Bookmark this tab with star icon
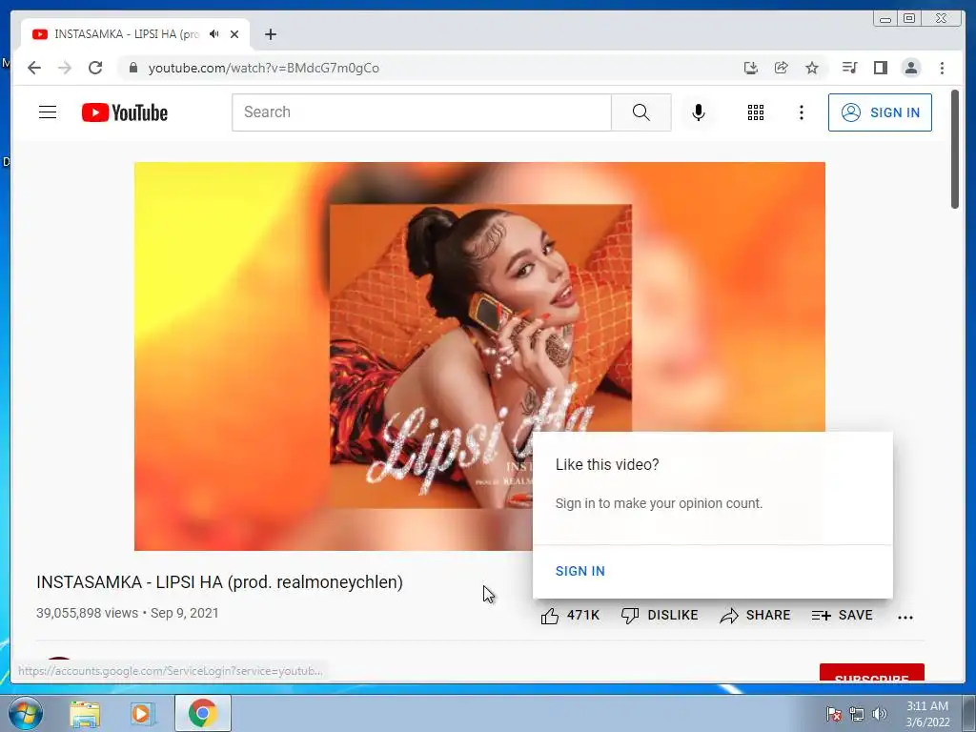This screenshot has width=976, height=732. pyautogui.click(x=812, y=68)
